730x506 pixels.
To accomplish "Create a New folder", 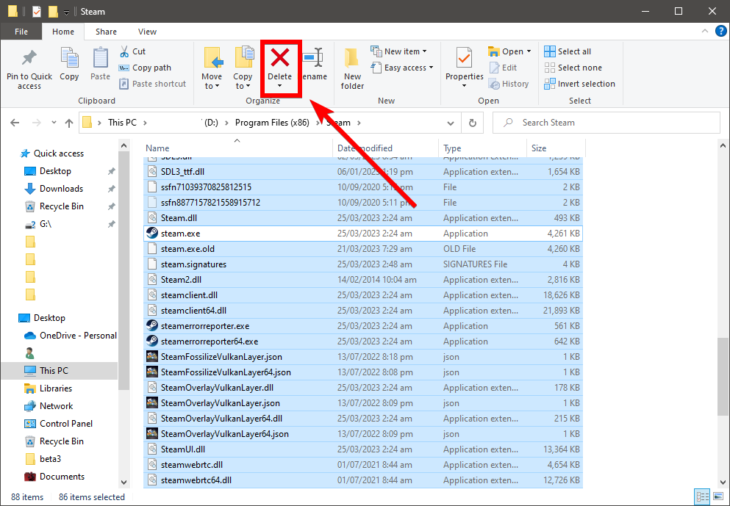I will tap(352, 68).
